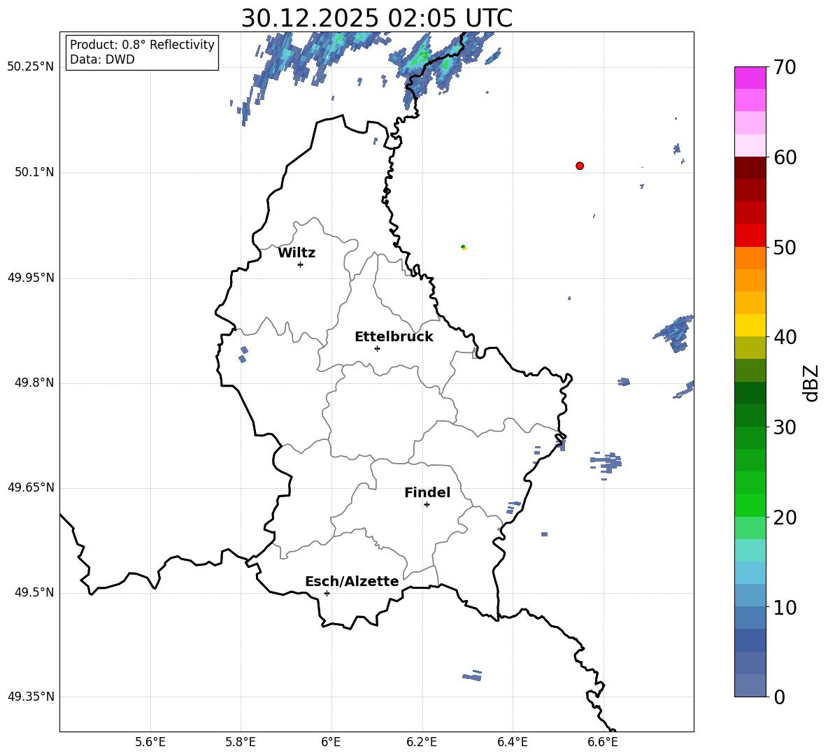Click the 49.95°N latitude label
Image resolution: width=828 pixels, height=756 pixels.
31,278
